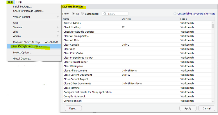Select Check for RStudio Updates row
Screen dimensions: 218x115
click(x=137, y=32)
